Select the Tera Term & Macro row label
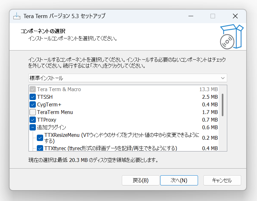This screenshot has width=257, height=201. tap(59, 89)
